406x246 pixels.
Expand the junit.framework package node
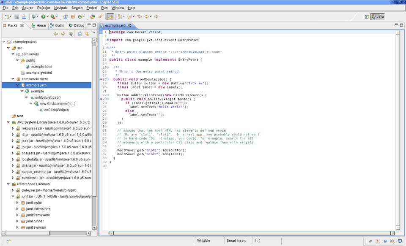click(17, 215)
